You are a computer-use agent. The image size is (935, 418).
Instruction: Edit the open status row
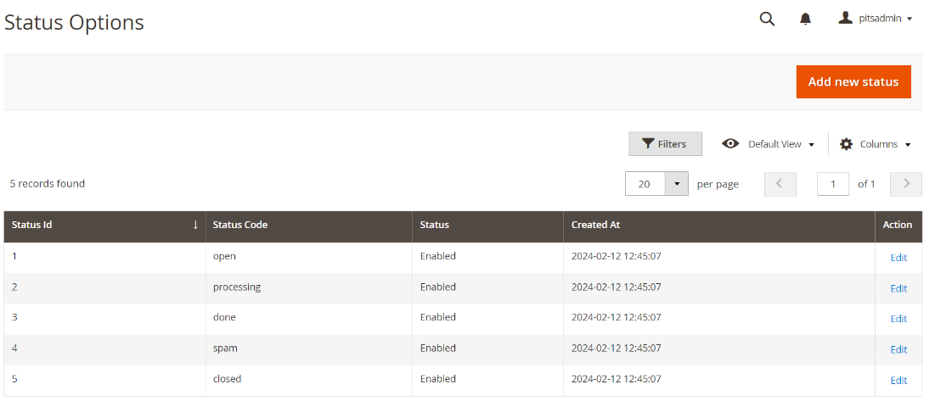pyautogui.click(x=898, y=258)
